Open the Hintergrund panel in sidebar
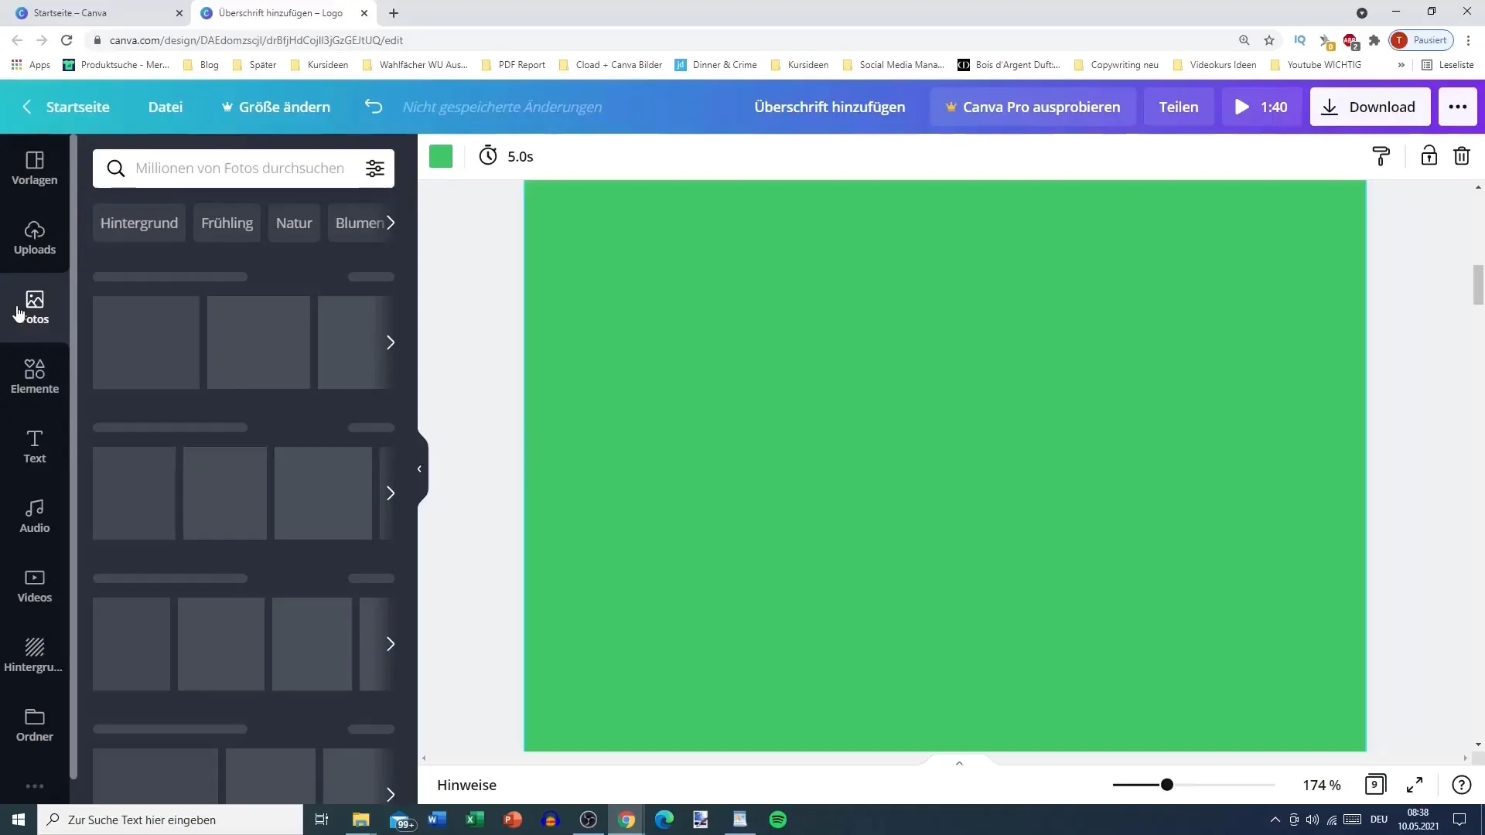The image size is (1485, 835). (x=34, y=653)
